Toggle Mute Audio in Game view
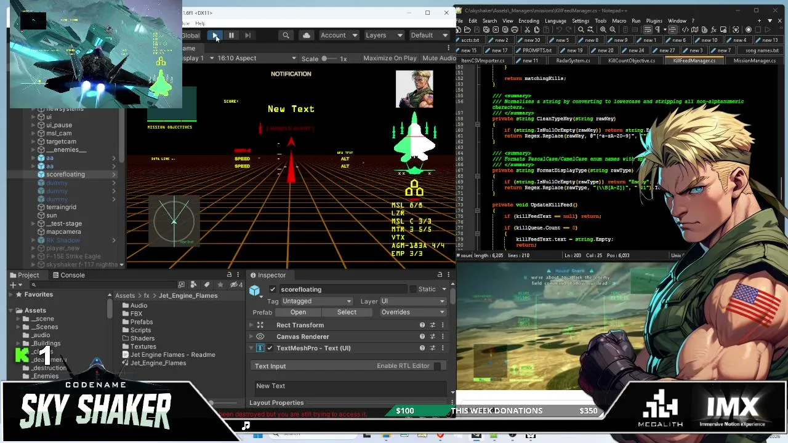The width and height of the screenshot is (788, 443). click(439, 58)
